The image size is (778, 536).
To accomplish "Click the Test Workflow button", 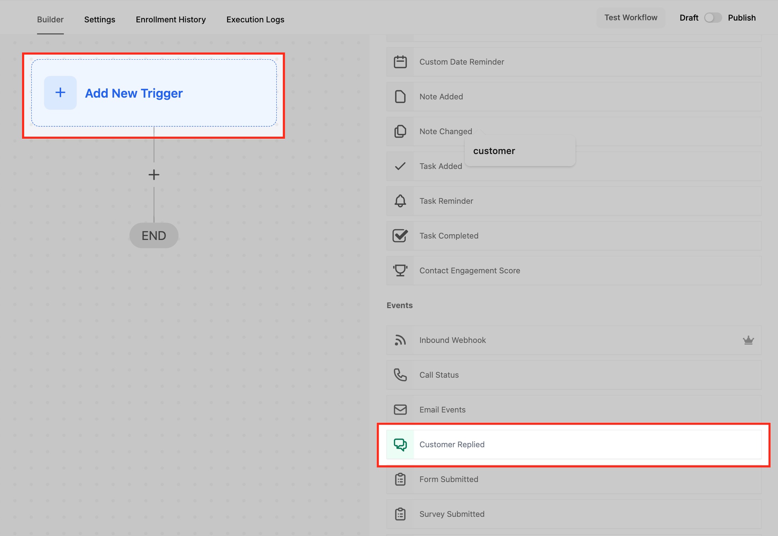I will tap(631, 18).
